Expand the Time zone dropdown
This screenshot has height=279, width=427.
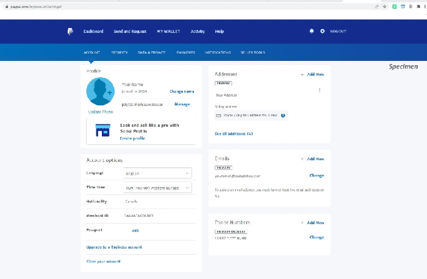tap(157, 188)
